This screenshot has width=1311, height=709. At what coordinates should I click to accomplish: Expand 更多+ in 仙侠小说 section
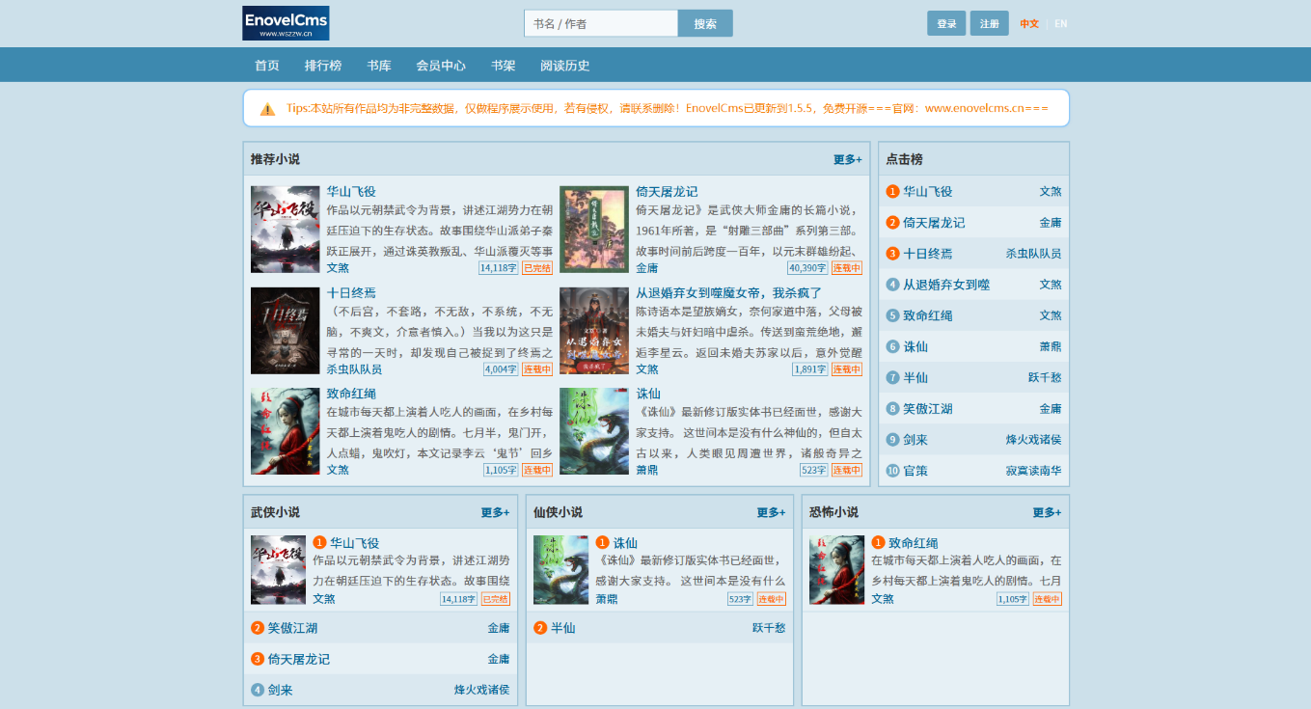pos(772,512)
